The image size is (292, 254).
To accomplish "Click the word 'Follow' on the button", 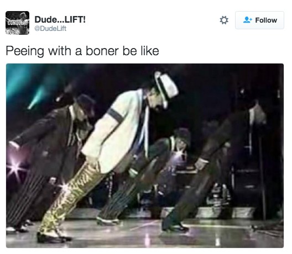I will point(266,20).
